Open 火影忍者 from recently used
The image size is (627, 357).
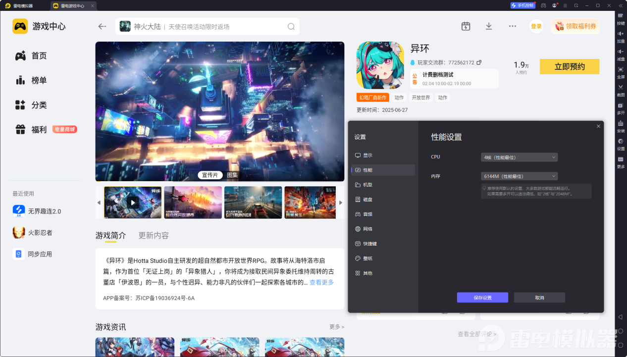(33, 233)
